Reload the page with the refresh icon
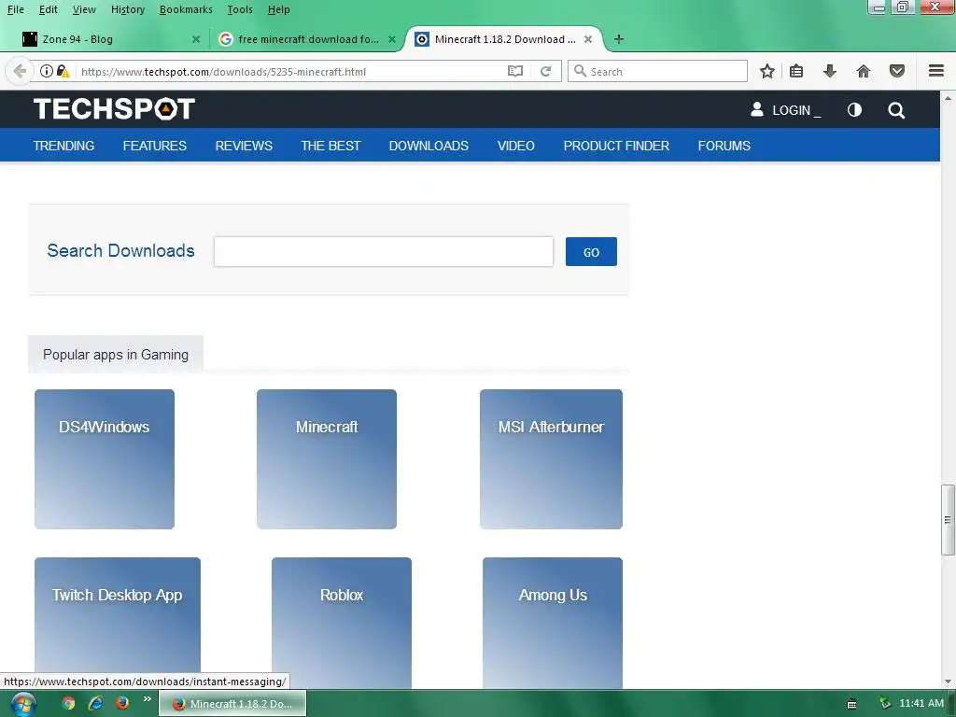Screen dimensions: 956x717 545,71
